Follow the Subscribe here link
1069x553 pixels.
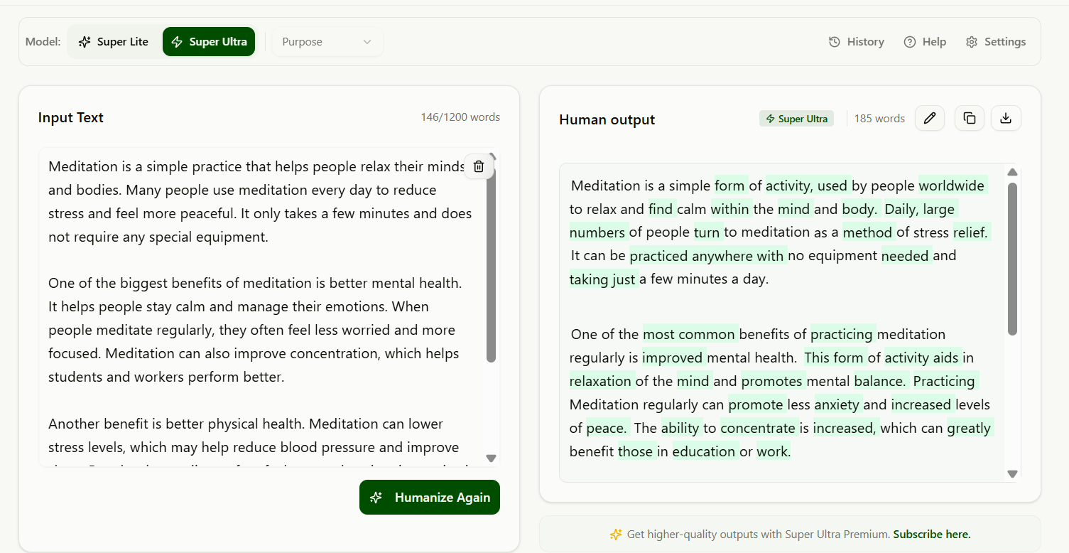tap(932, 535)
